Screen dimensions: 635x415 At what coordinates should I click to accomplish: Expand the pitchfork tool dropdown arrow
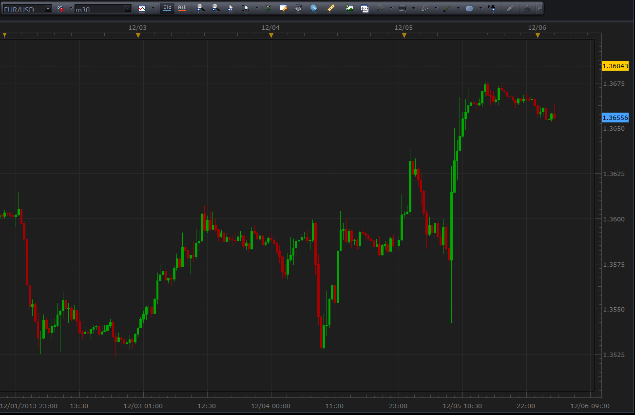click(391, 8)
